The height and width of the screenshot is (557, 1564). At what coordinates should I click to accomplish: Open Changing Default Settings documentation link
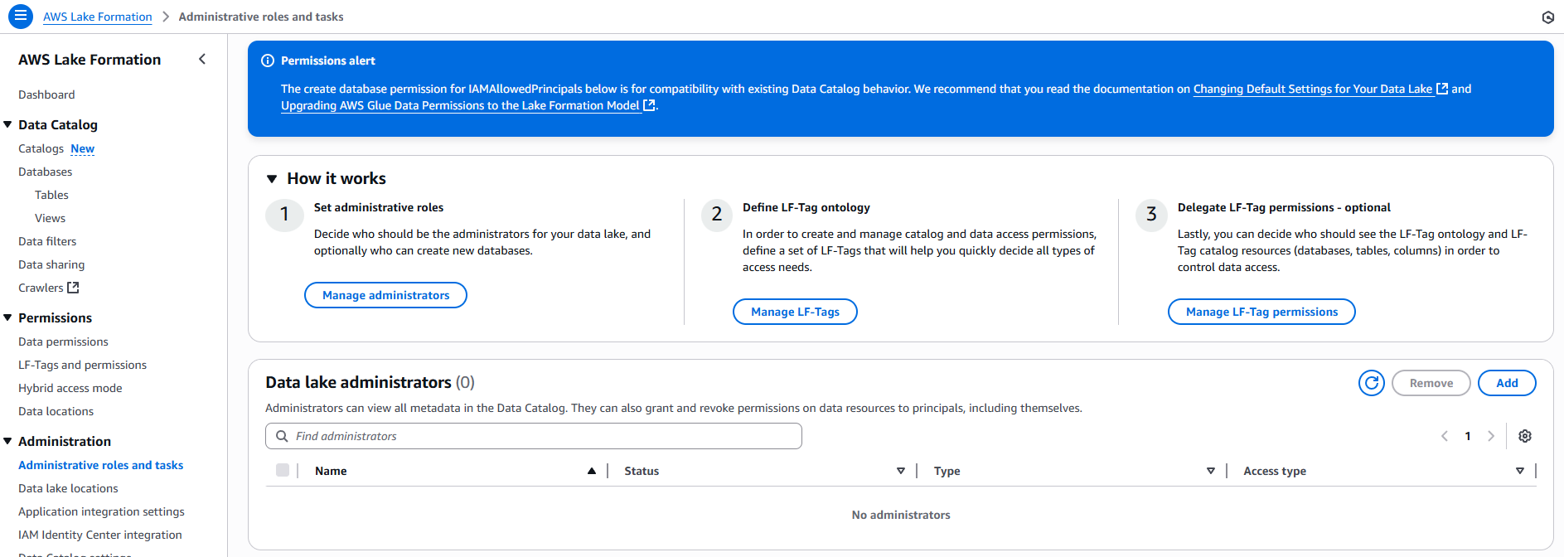click(1312, 89)
